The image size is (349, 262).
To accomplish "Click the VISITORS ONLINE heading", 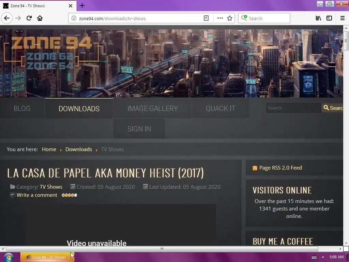I will 282,190.
